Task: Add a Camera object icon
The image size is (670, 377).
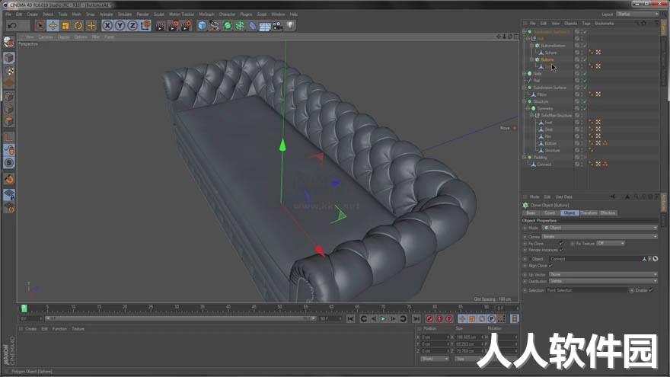Action: [x=277, y=26]
